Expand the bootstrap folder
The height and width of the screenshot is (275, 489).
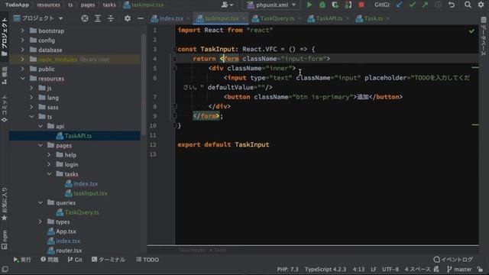point(22,31)
